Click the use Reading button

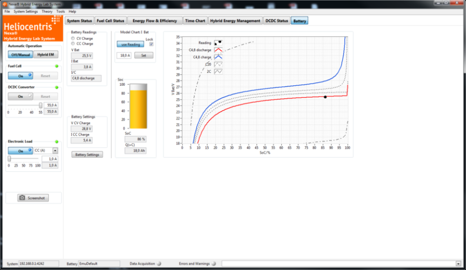coord(130,44)
